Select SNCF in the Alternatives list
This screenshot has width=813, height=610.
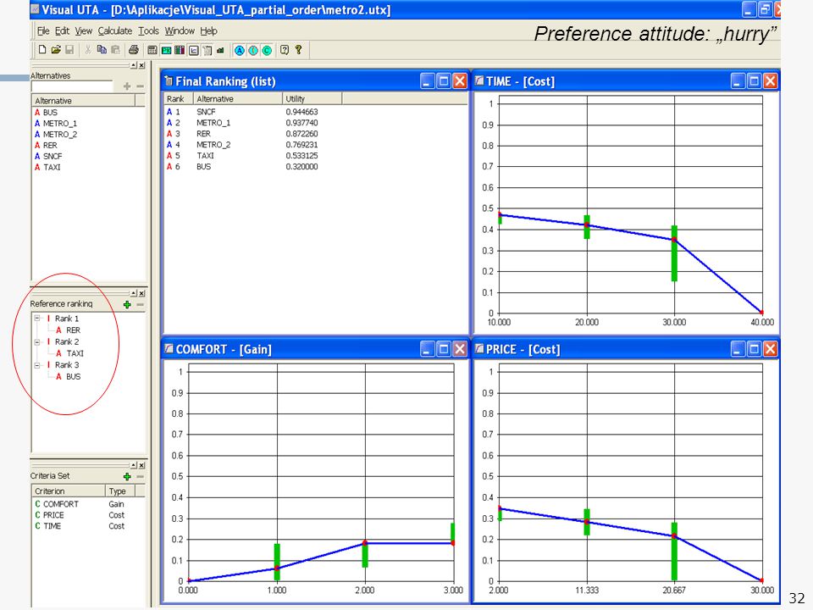pyautogui.click(x=48, y=156)
